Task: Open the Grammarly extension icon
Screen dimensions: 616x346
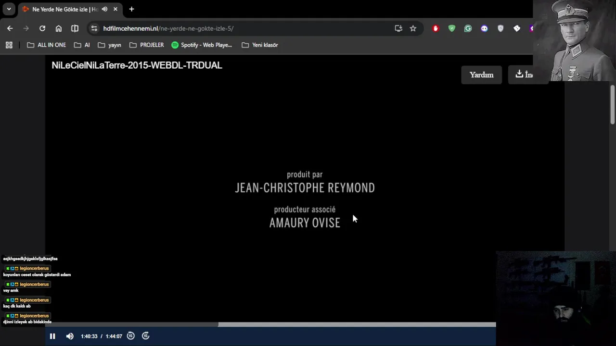Action: (x=468, y=28)
